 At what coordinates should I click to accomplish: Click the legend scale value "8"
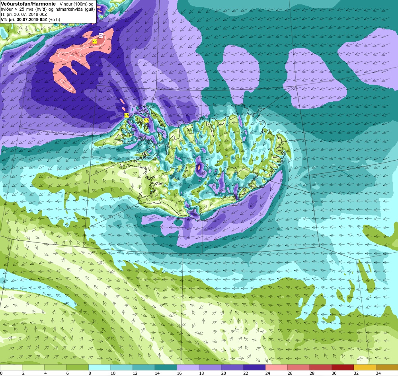[90, 373]
